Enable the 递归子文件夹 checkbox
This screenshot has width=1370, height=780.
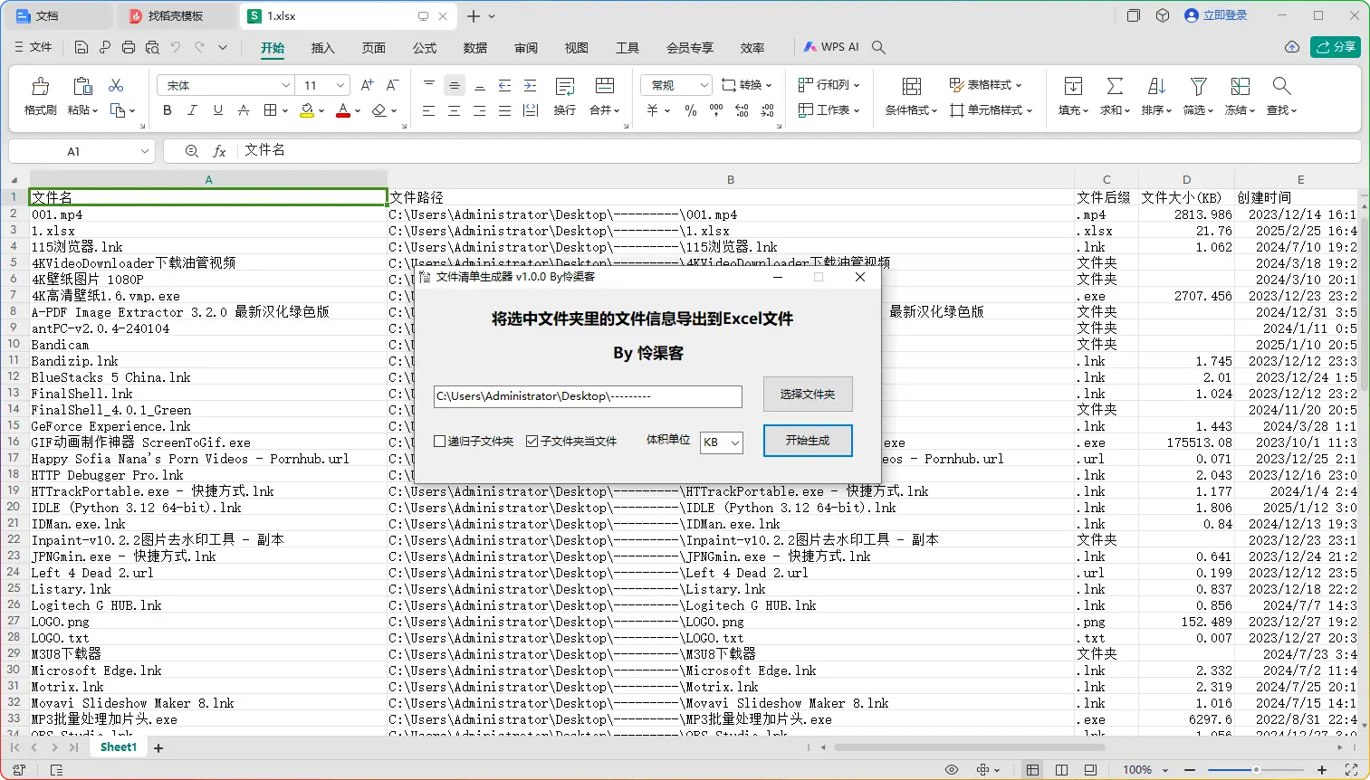pyautogui.click(x=440, y=442)
